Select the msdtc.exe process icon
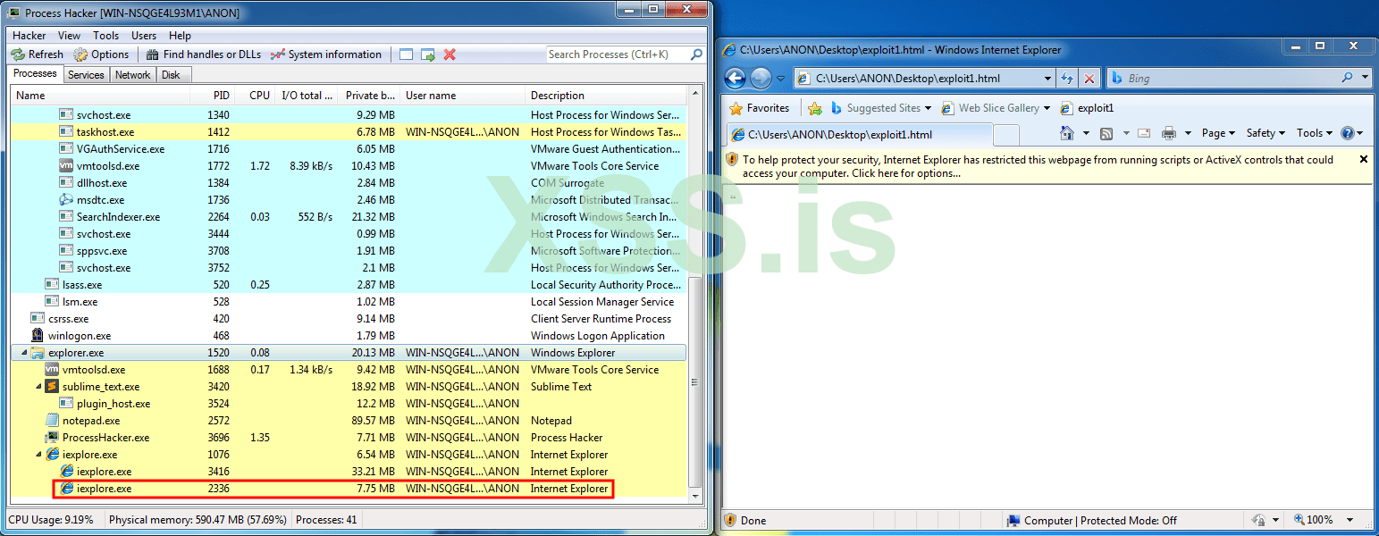The height and width of the screenshot is (536, 1379). click(66, 200)
